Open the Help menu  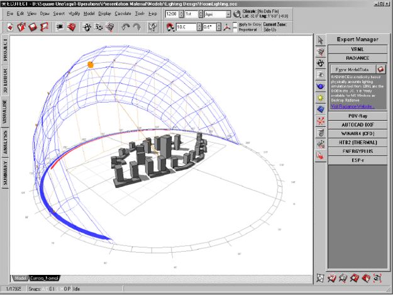tap(152, 14)
